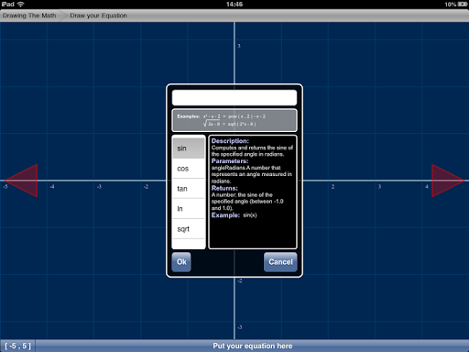Screen dimensions: 469x352
Task: Select the Draw your Equation breadcrumb
Action: pyautogui.click(x=98, y=16)
